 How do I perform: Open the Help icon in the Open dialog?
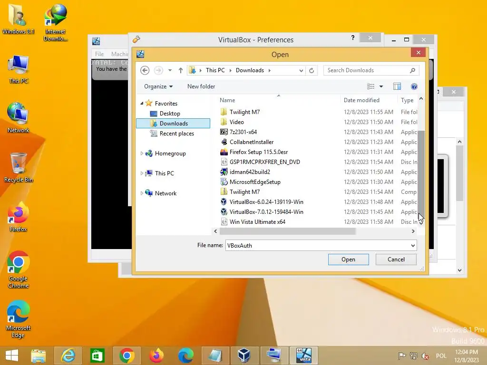point(414,86)
